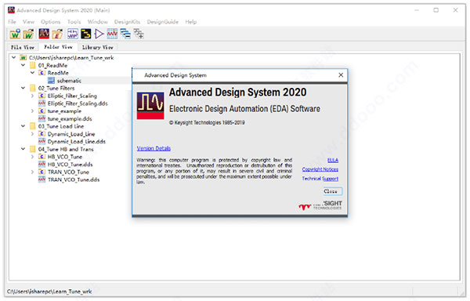
Task: Click the TRAN_VCO_Tune.dds data display icon
Action: tap(42, 180)
